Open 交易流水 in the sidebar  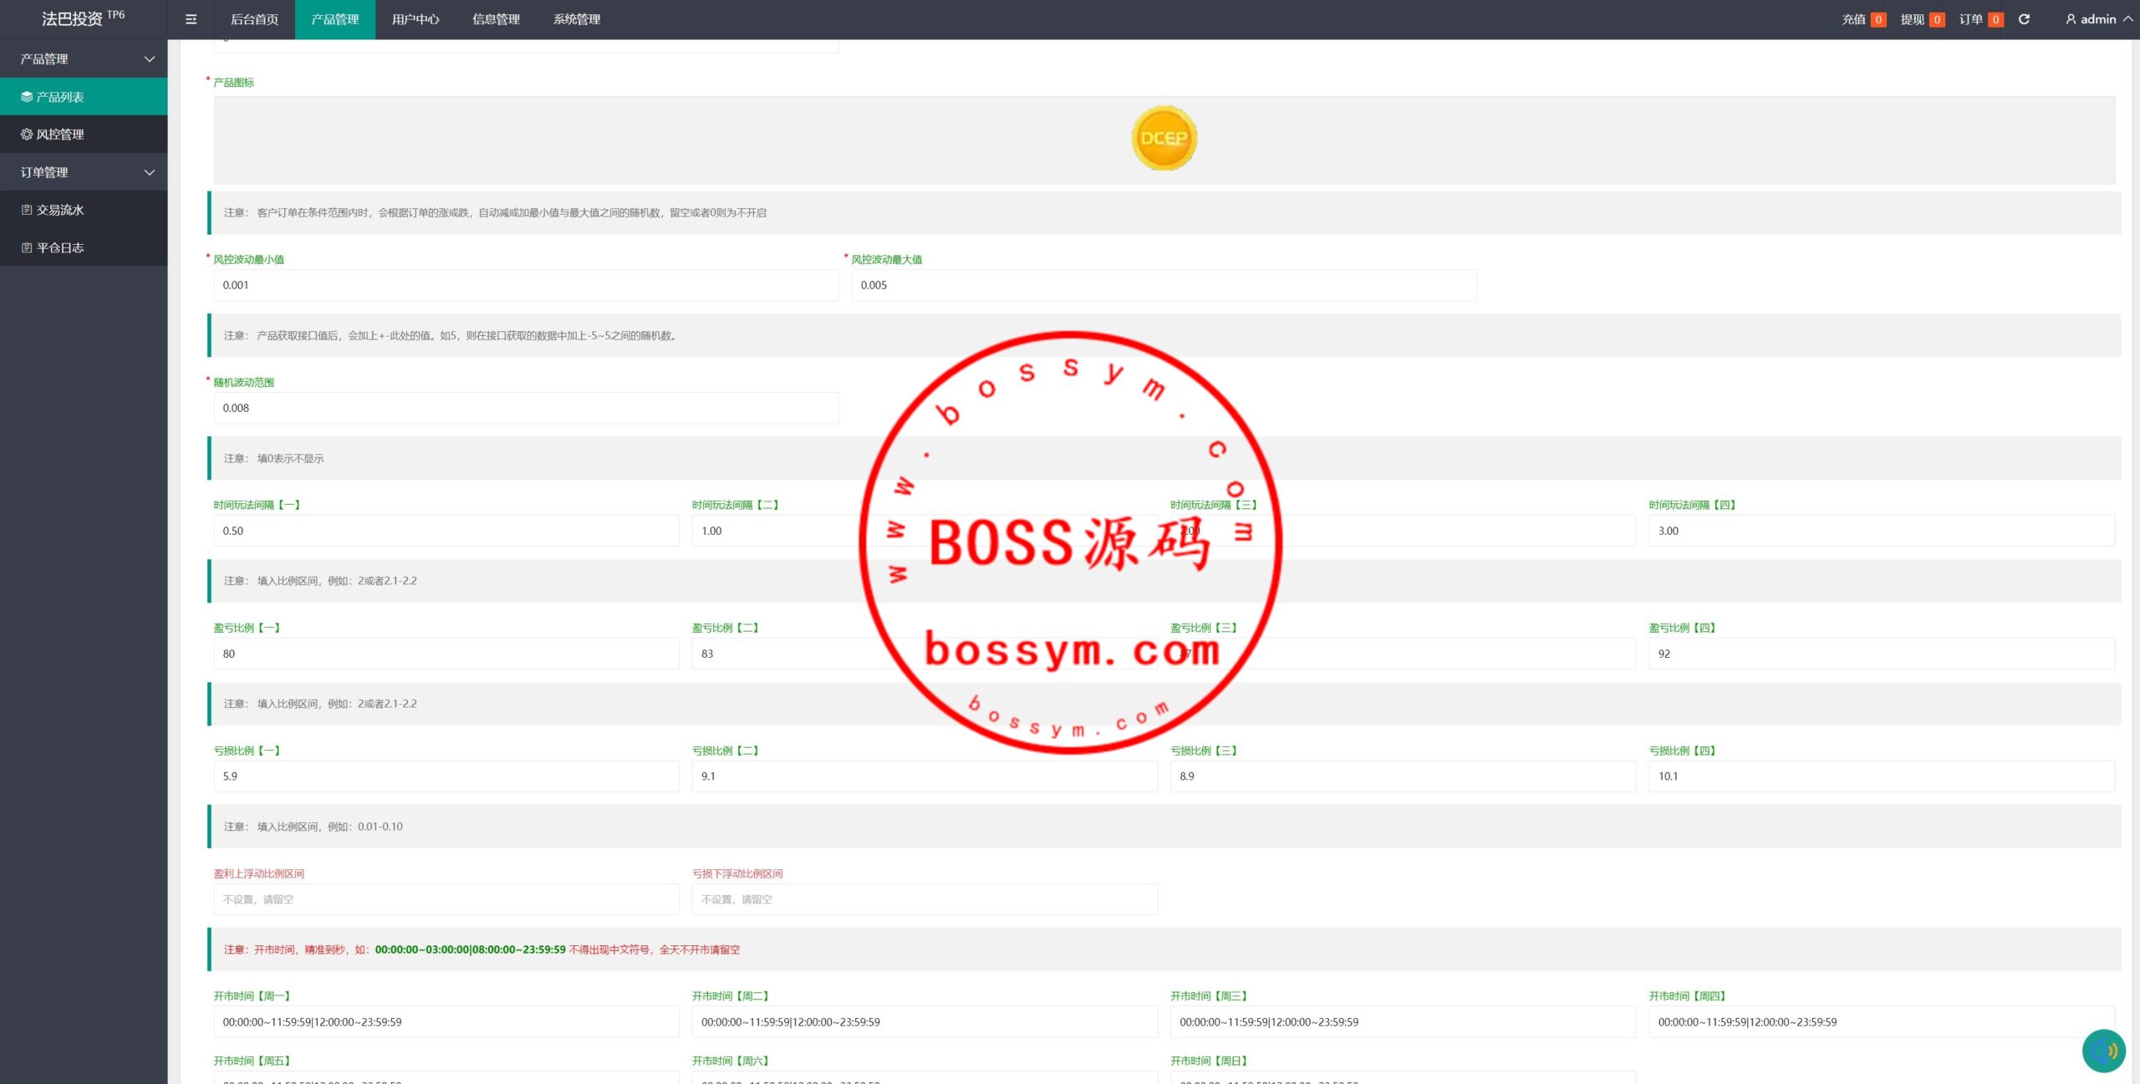tap(84, 210)
